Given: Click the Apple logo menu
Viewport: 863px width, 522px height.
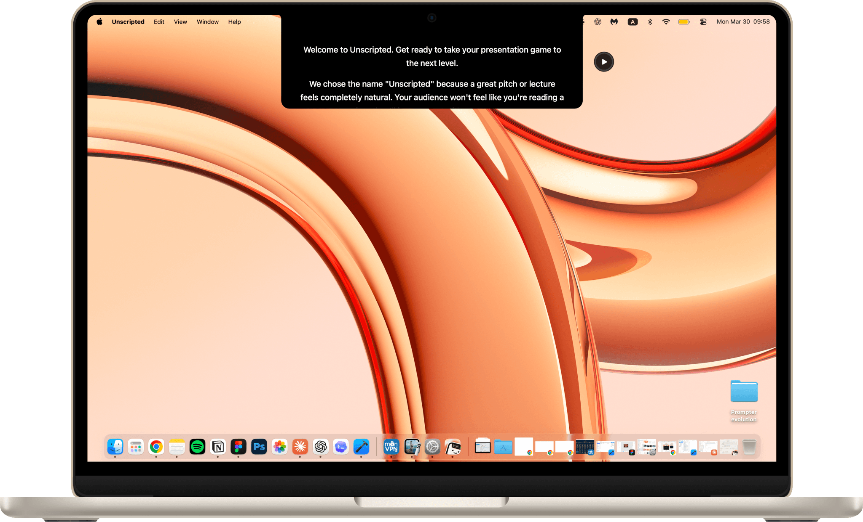Looking at the screenshot, I should pyautogui.click(x=99, y=22).
